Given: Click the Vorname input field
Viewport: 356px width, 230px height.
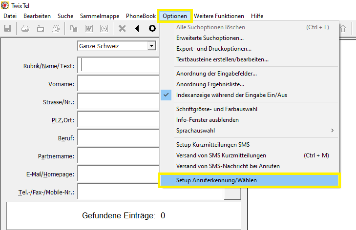Looking at the screenshot, I should coord(118,83).
